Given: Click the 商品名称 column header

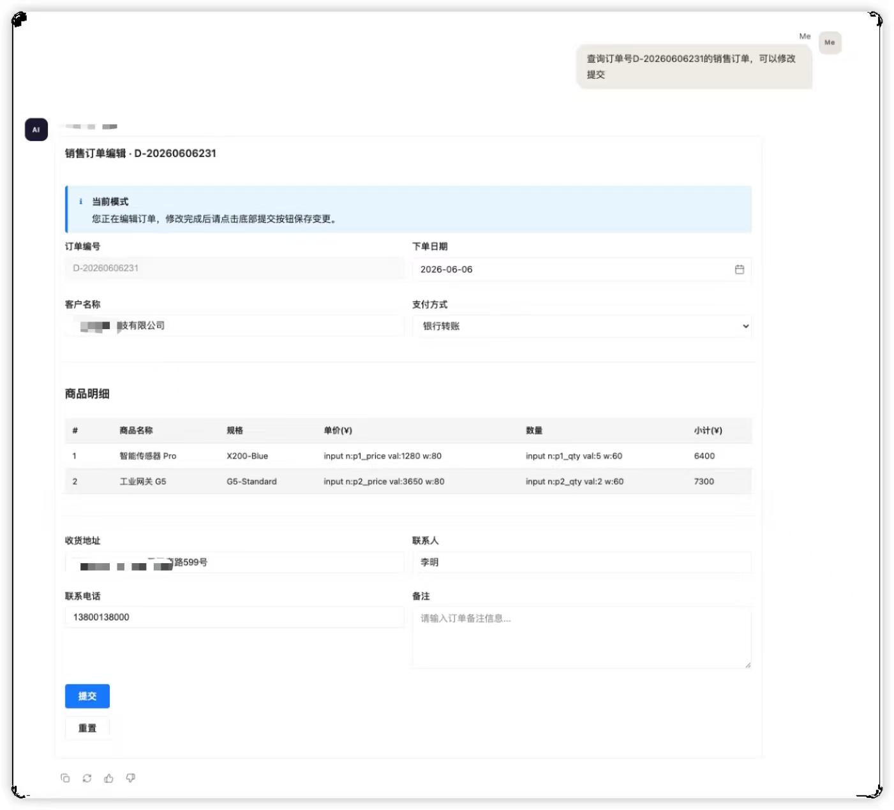Looking at the screenshot, I should point(136,431).
